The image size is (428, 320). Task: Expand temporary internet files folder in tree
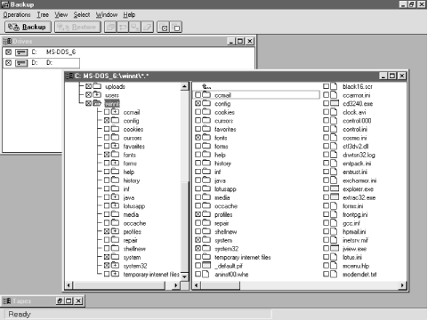coord(115,274)
